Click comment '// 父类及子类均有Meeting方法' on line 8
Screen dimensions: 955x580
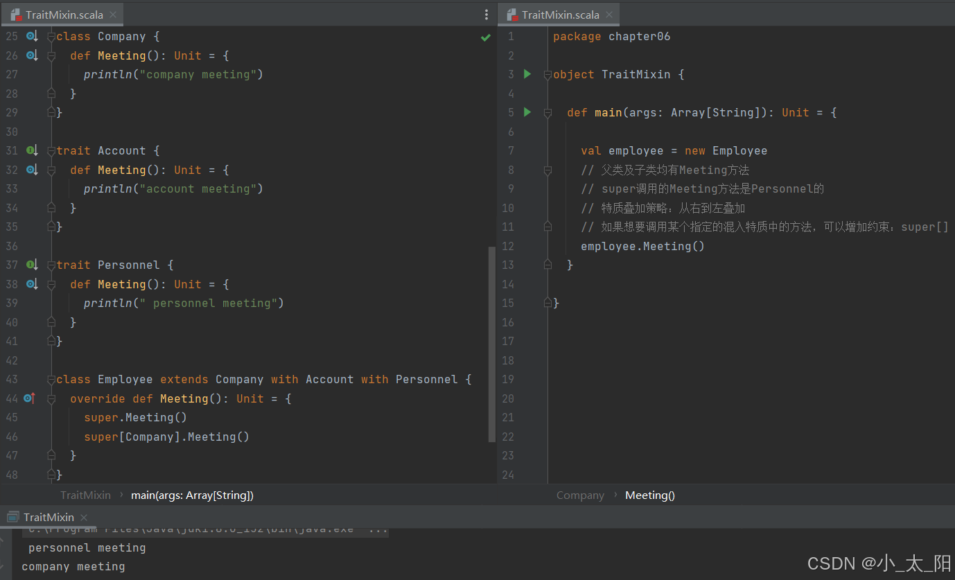click(x=665, y=170)
